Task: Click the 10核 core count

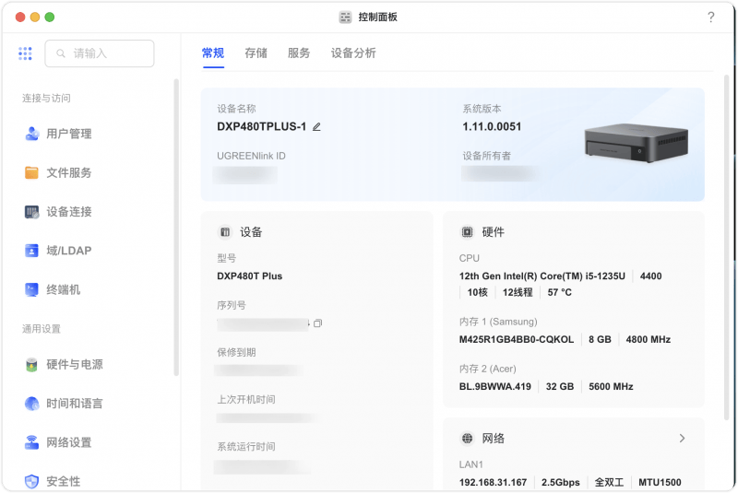Action: click(x=477, y=293)
